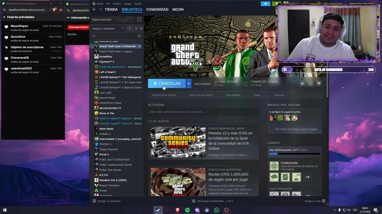Open the GTA V game settings gear
This screenshot has width=382, height=214.
(x=302, y=84)
